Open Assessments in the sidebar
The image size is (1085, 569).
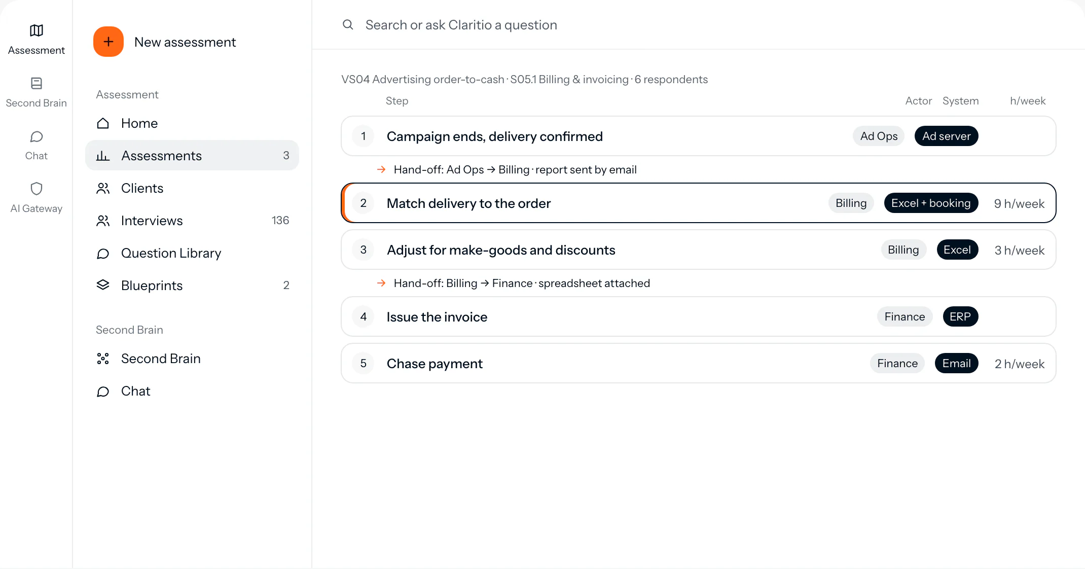(x=192, y=156)
